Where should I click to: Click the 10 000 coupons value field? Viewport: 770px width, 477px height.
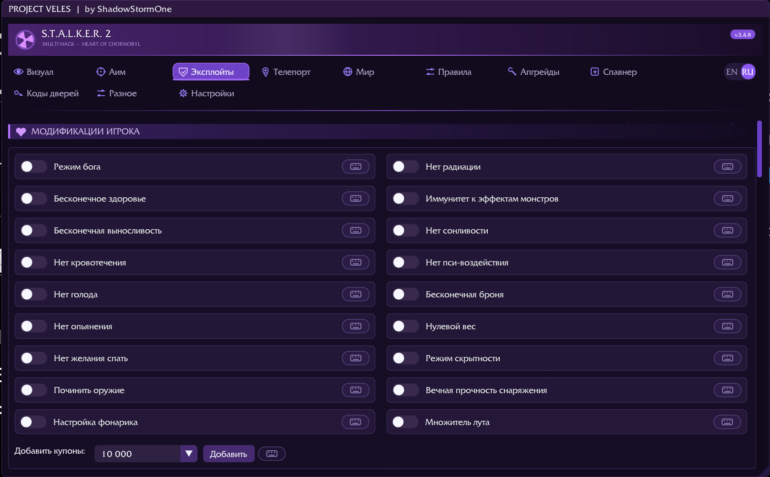(137, 454)
